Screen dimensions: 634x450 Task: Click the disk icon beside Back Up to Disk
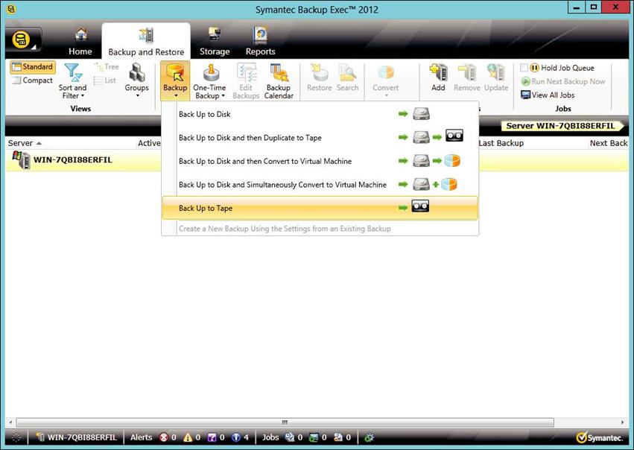[x=421, y=113]
